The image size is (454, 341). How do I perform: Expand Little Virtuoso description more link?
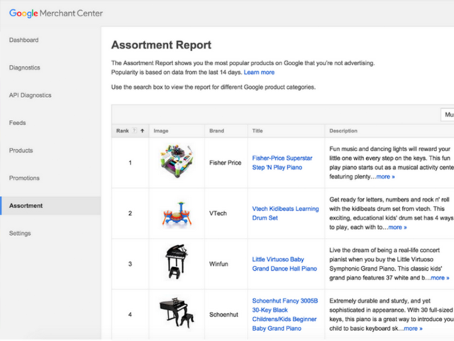[x=440, y=278]
